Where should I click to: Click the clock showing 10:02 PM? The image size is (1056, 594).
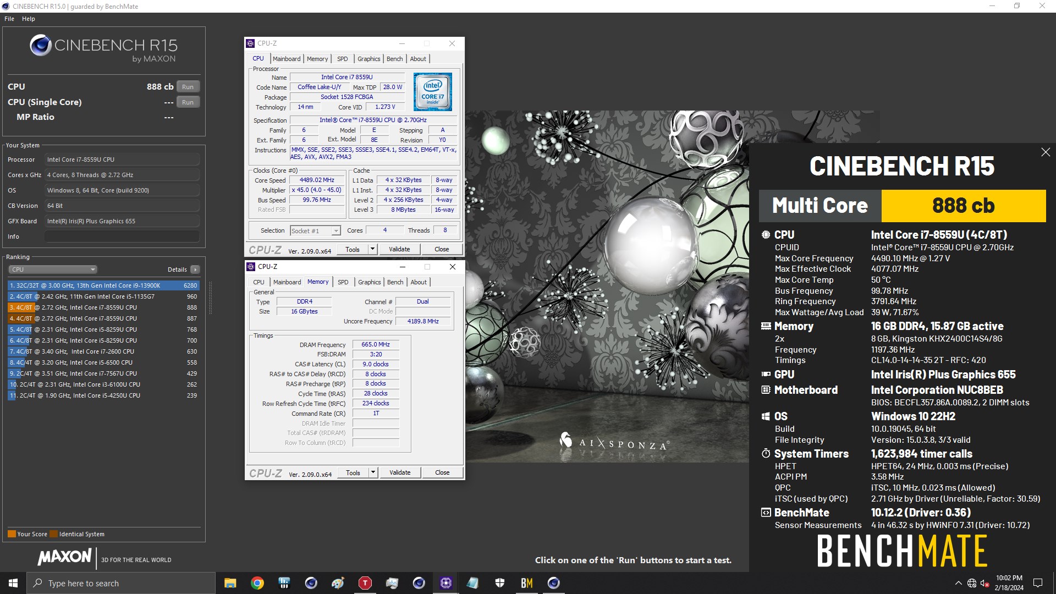coord(1009,578)
